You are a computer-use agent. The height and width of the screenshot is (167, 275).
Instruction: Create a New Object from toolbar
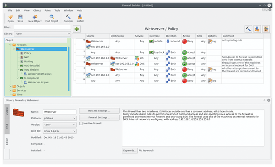coord(35,18)
